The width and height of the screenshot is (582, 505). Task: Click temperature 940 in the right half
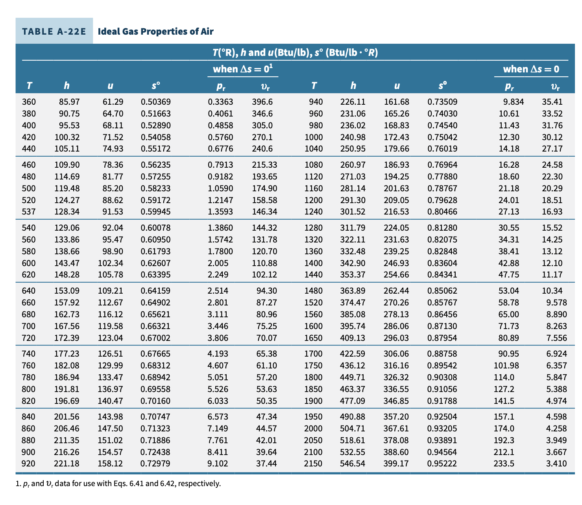[316, 102]
